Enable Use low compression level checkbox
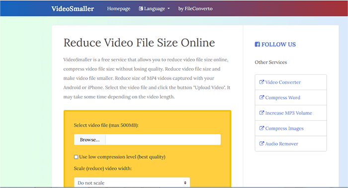This screenshot has width=348, height=188. (x=76, y=157)
